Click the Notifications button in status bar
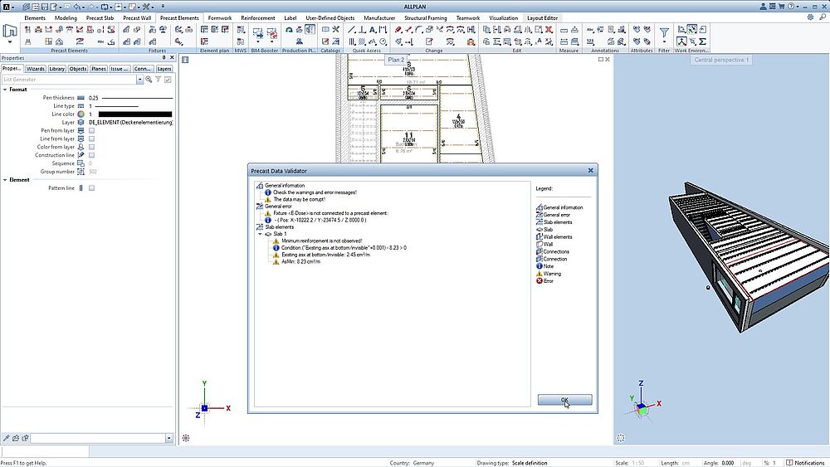This screenshot has width=830, height=467. (805, 463)
